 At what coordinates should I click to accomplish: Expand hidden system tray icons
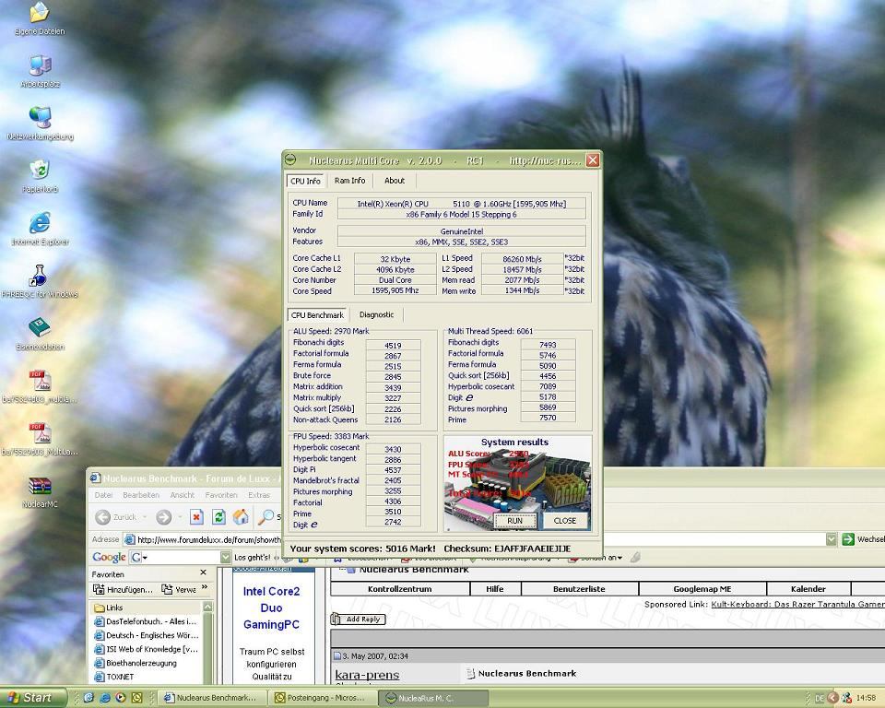click(x=833, y=699)
